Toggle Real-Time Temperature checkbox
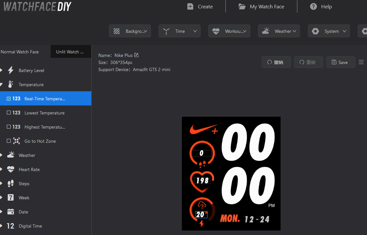 [9, 99]
